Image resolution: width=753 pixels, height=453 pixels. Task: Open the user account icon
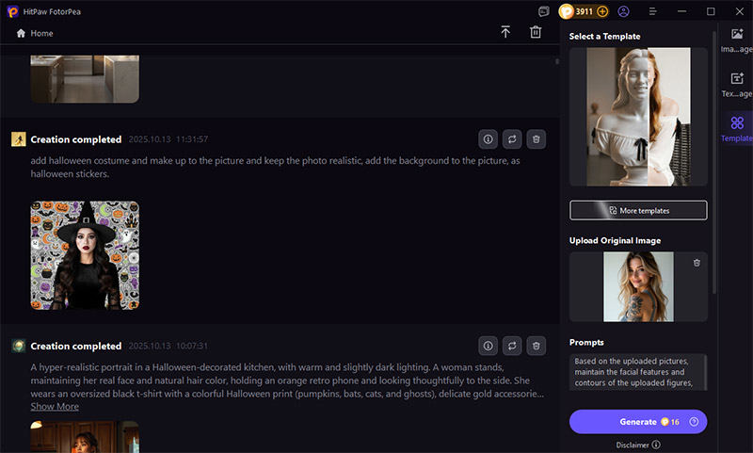pos(623,11)
